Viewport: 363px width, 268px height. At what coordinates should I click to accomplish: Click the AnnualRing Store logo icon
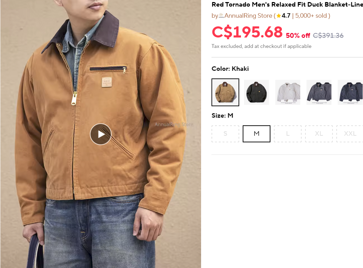221,16
